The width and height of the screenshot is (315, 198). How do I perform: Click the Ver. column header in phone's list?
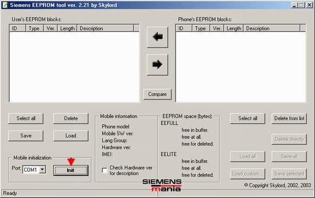point(217,28)
